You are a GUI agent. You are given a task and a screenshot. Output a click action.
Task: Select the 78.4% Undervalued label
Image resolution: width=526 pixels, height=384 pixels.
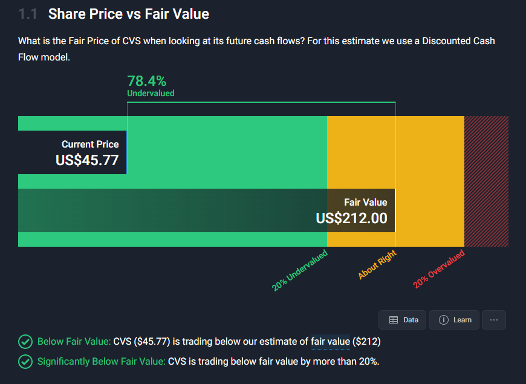click(150, 86)
